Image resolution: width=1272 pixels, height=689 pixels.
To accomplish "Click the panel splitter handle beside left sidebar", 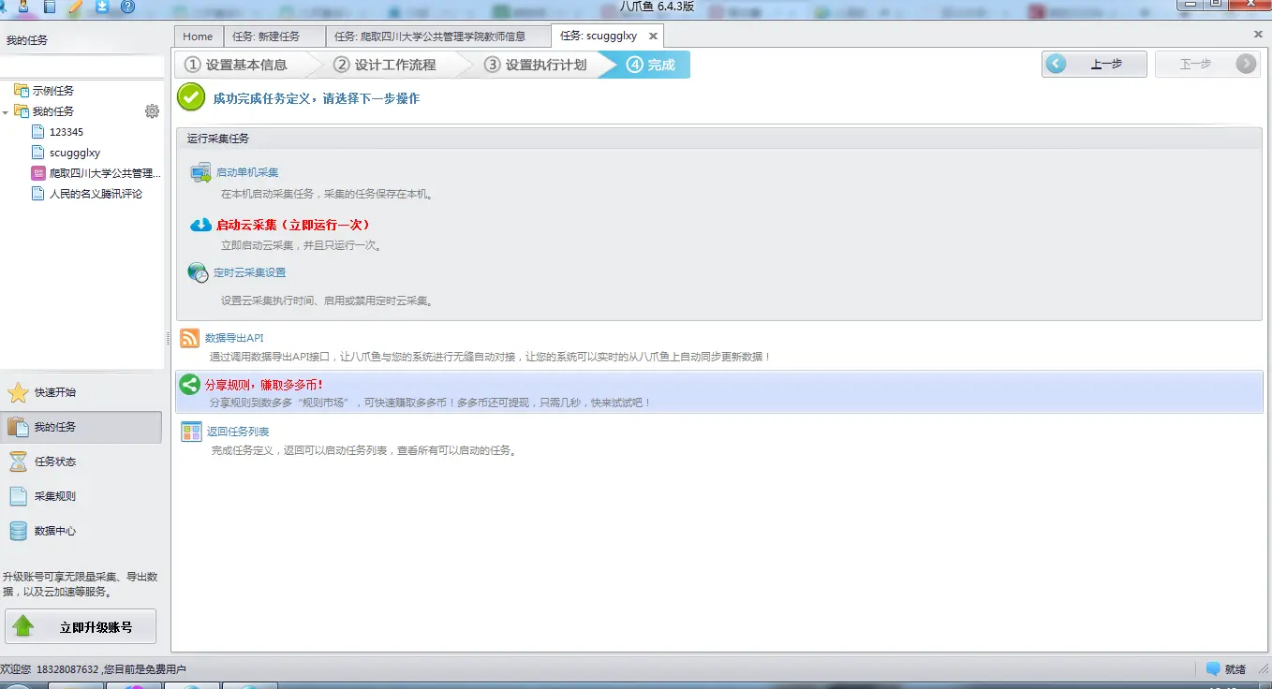I will 169,338.
